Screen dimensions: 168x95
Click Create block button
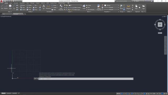pyautogui.click(x=88, y=5)
